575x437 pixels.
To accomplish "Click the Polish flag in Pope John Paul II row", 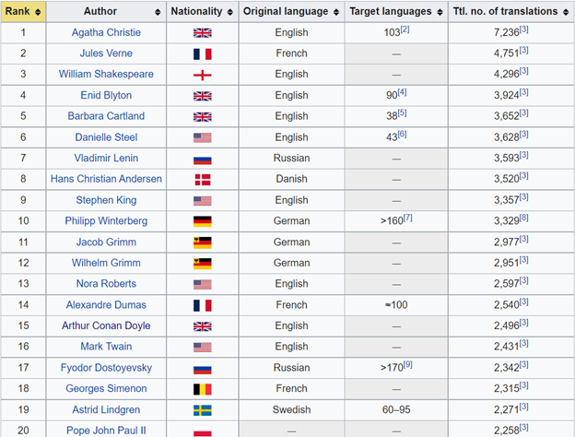I will (203, 431).
